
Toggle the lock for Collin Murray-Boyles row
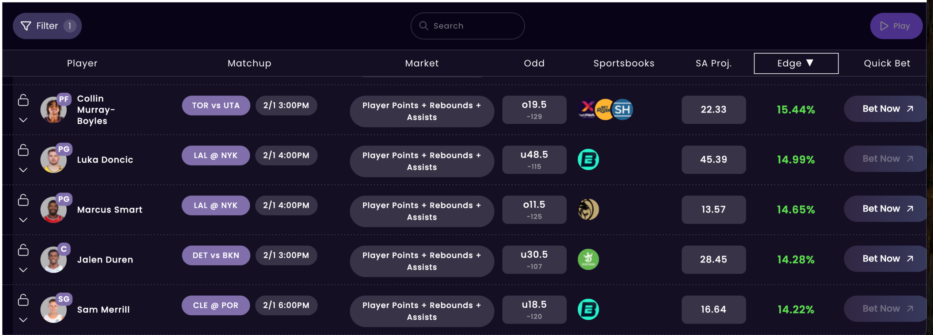pos(23,100)
